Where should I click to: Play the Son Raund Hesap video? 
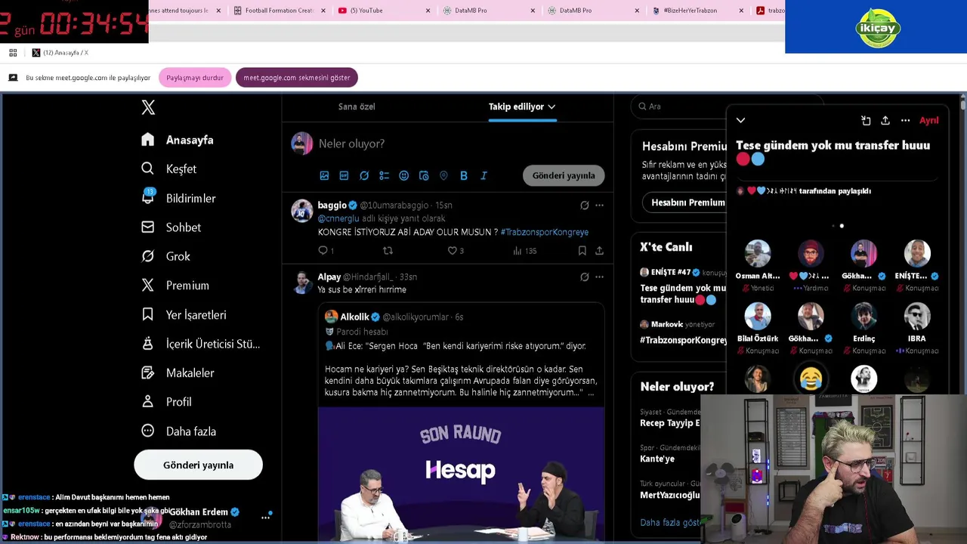pyautogui.click(x=461, y=474)
